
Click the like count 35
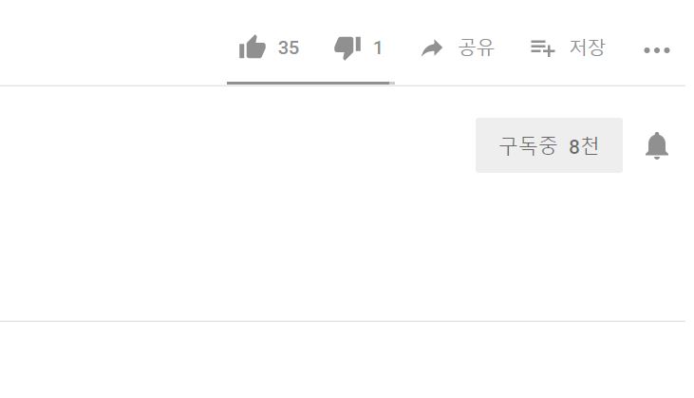[289, 47]
